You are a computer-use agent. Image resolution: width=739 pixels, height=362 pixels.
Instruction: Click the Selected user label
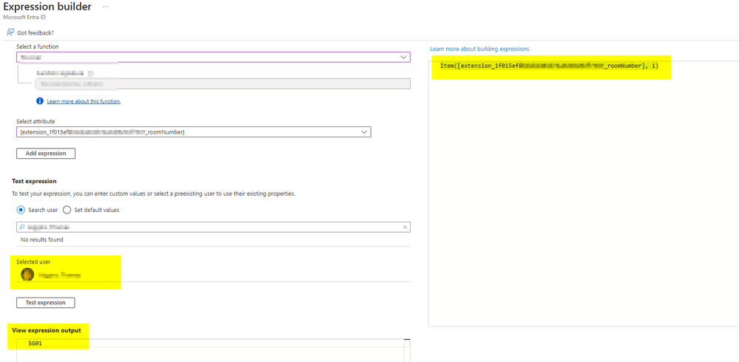pos(33,262)
